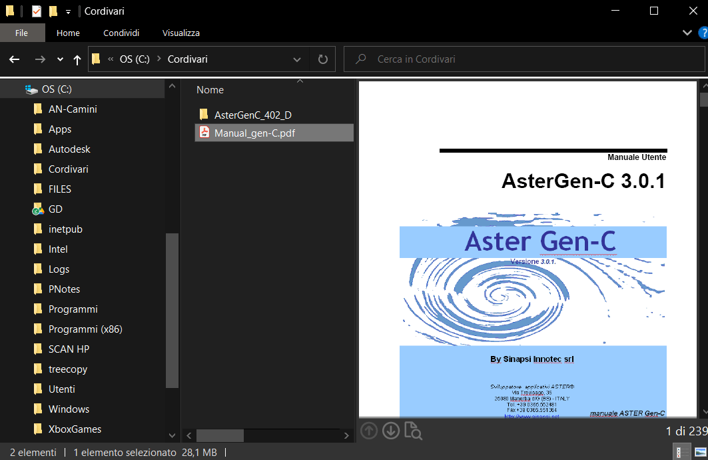Click the file list scroll right arrow

coord(346,435)
